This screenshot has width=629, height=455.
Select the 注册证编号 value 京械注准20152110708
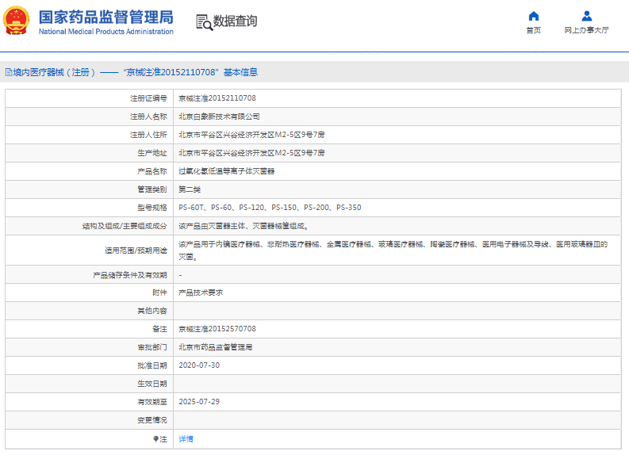tap(217, 98)
